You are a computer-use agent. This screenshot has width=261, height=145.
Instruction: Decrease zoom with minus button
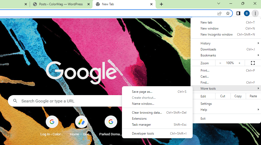[x=220, y=63]
